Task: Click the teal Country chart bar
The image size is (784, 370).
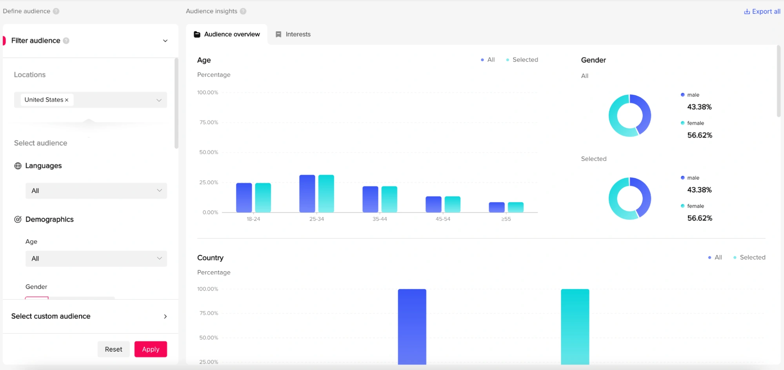Action: [575, 327]
